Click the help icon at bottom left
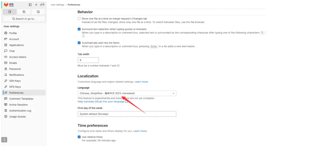316x146 pixels. (5, 140)
